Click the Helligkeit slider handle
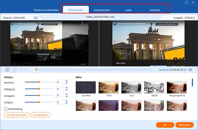Screen dimensions: 198x130 click(39, 95)
